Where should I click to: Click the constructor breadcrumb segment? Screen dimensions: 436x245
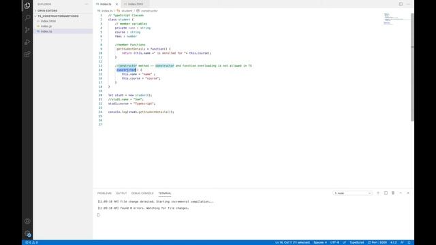coord(149,11)
